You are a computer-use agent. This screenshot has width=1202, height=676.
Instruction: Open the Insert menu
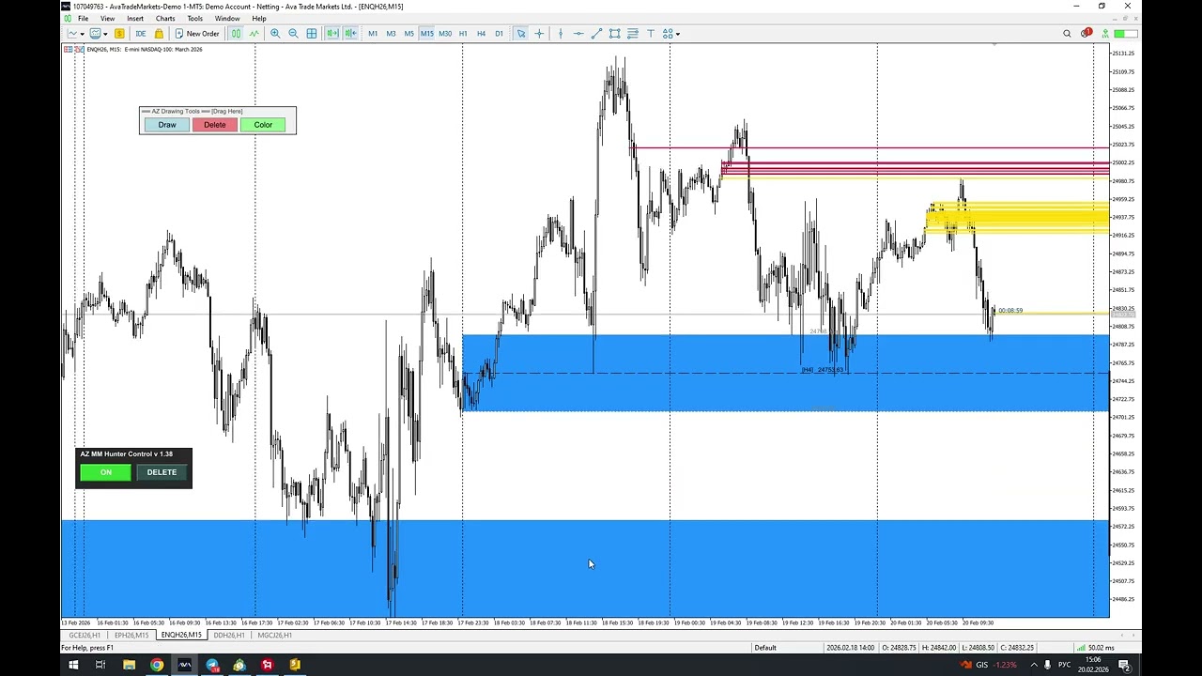[x=135, y=18]
